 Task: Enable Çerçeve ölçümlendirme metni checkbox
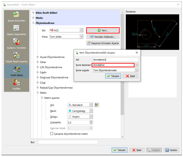pos(52,134)
